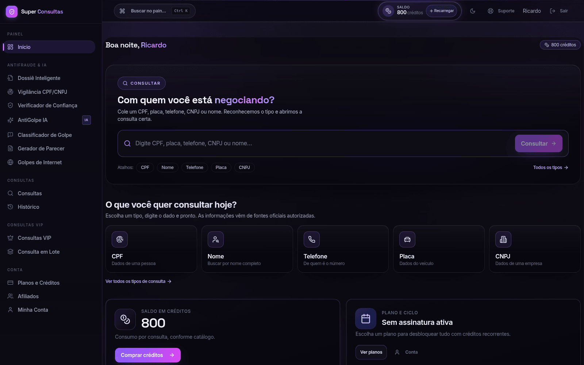The image size is (584, 365).
Task: Expand Todos os tipos link
Action: coord(550,168)
